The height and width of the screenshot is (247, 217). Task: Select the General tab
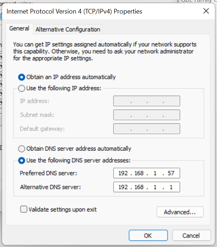coord(19,28)
